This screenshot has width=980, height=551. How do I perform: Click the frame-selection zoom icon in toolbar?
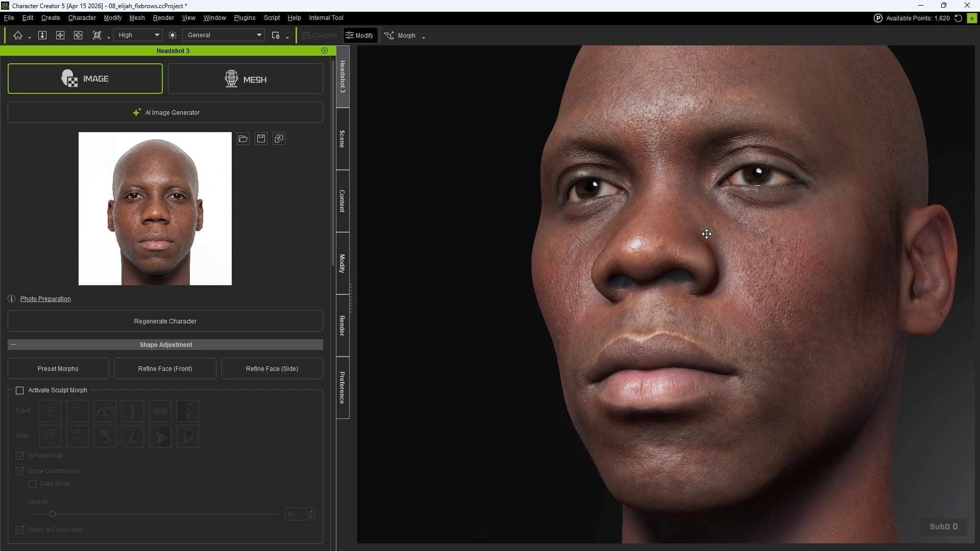[x=97, y=35]
